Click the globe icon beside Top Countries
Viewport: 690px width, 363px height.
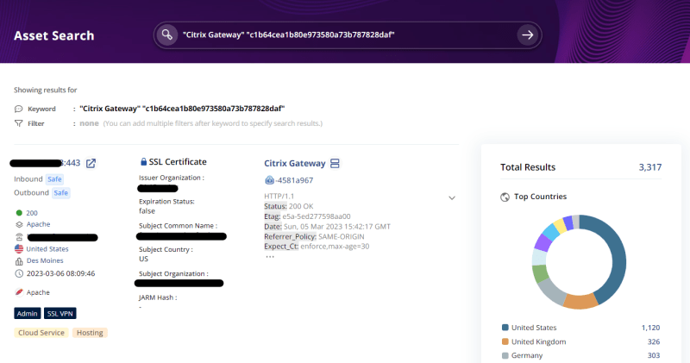505,197
